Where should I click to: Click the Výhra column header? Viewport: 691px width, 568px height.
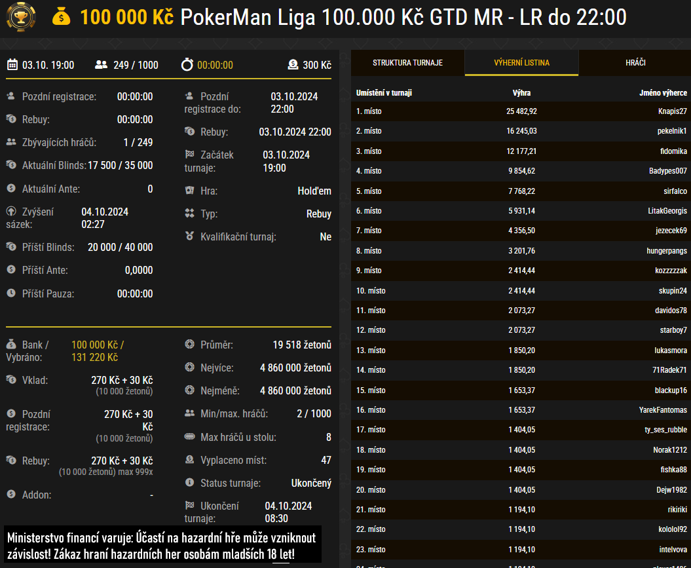tap(522, 93)
